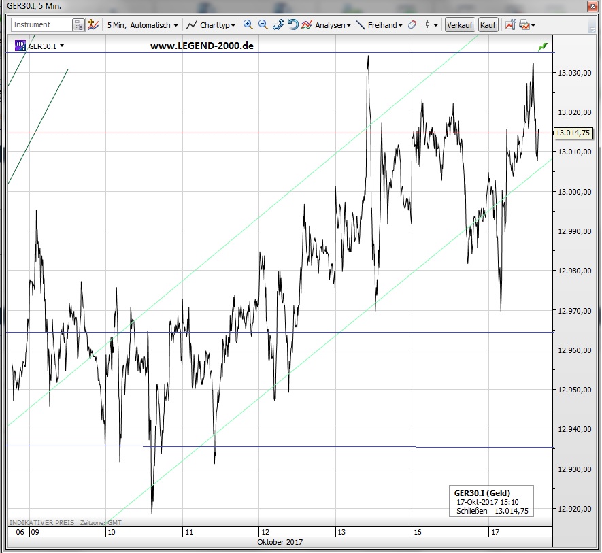The height and width of the screenshot is (553, 602).
Task: Select the crosshair cursor tool icon
Action: (427, 25)
